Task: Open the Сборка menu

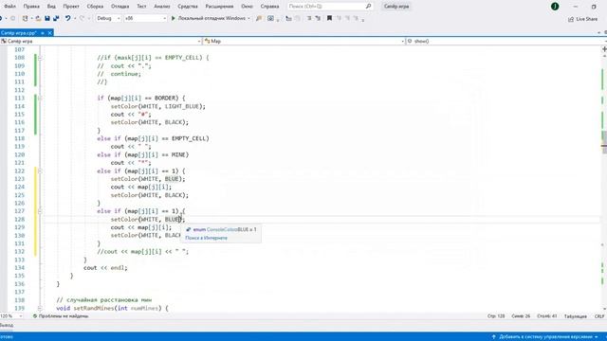Action: click(95, 7)
